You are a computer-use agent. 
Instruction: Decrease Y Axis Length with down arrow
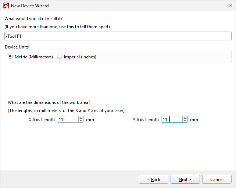(x=185, y=121)
